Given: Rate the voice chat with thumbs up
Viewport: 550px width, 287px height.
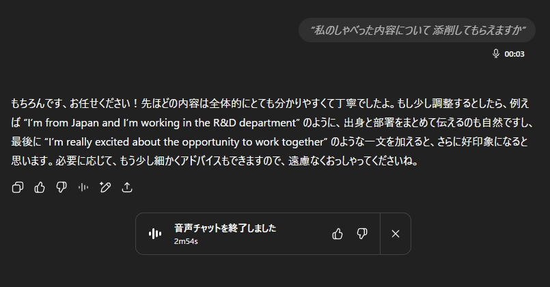Looking at the screenshot, I should 338,234.
